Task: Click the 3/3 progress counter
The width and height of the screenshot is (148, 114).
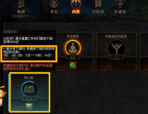Action: 73,58
